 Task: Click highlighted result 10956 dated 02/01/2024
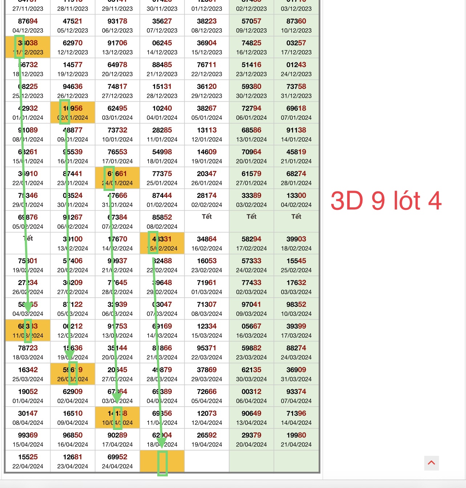(73, 113)
